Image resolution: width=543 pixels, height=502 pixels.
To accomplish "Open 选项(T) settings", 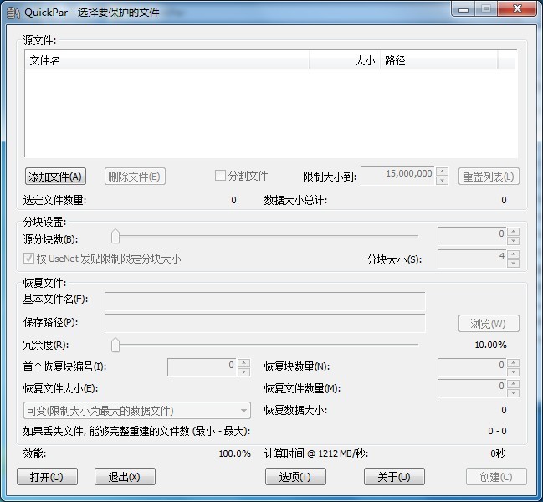I will point(295,477).
